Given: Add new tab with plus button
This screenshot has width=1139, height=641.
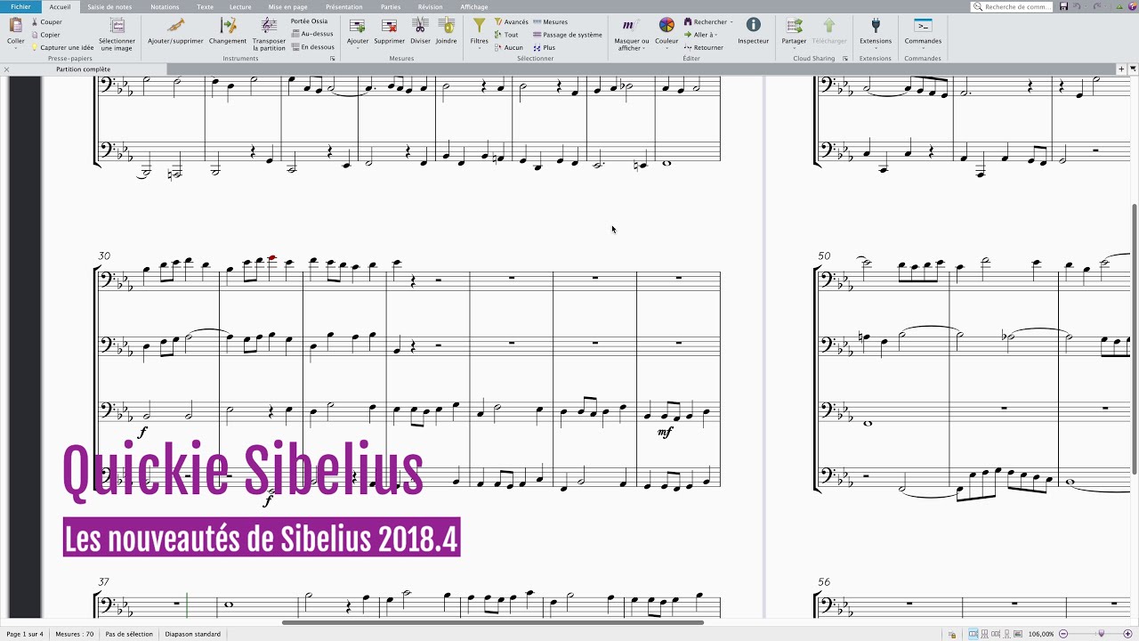Looking at the screenshot, I should (1122, 69).
